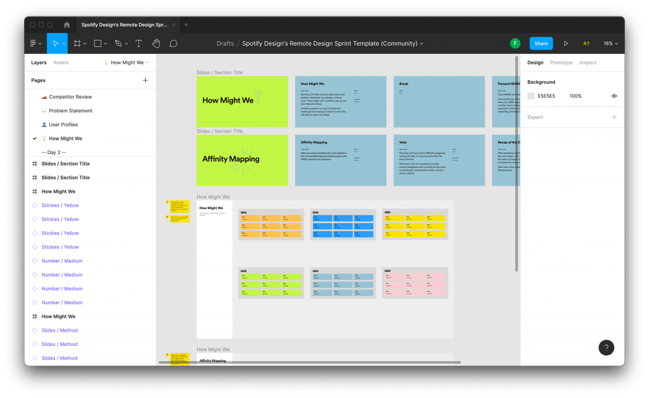
Task: Select the green How Might We title slide
Action: [242, 102]
